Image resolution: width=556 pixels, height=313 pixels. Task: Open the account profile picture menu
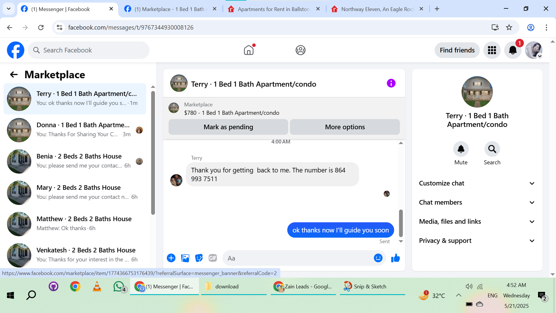coord(534,50)
